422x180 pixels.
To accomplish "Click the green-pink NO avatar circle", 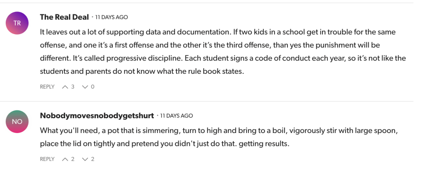I will (x=17, y=122).
